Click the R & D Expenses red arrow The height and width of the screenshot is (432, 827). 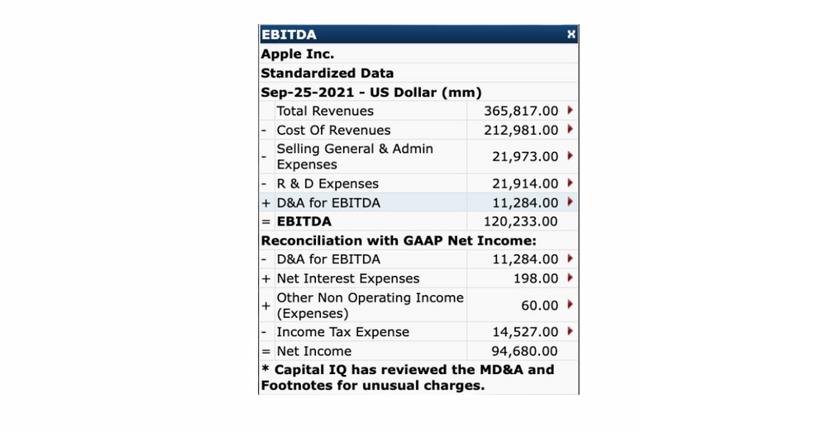(x=570, y=183)
